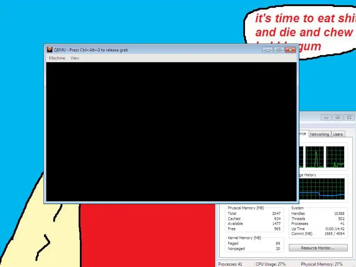The image size is (356, 267).
Task: Close the Task Manager window
Action: pos(349,118)
